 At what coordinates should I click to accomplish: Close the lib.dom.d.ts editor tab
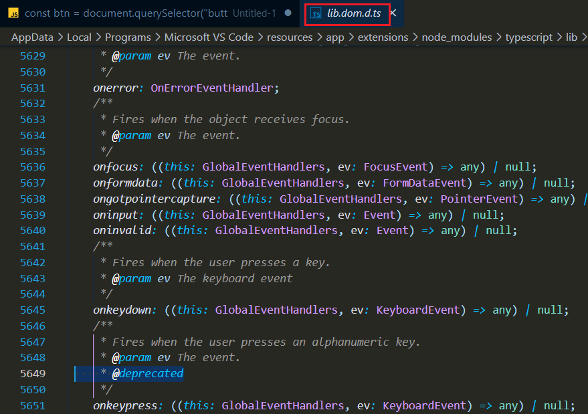tap(393, 12)
